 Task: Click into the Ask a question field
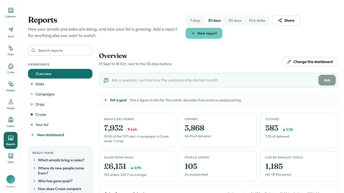point(214,80)
